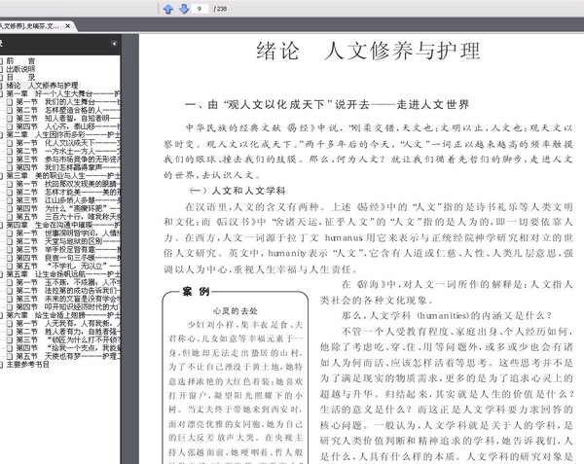The height and width of the screenshot is (464, 584).
Task: Click bookmark icon beside 人心齐,泰山移
Action: click(x=10, y=126)
